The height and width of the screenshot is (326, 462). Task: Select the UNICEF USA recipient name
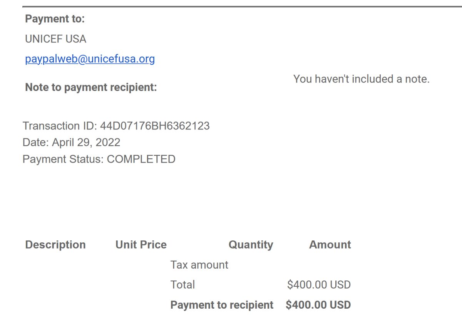56,39
